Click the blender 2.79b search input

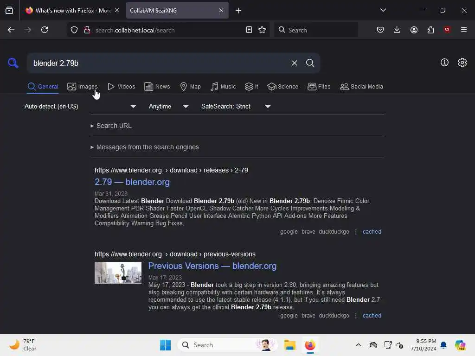[159, 63]
